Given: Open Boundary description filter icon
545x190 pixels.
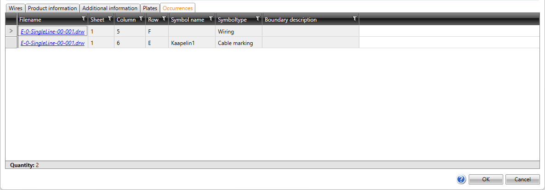Looking at the screenshot, I should click(354, 19).
